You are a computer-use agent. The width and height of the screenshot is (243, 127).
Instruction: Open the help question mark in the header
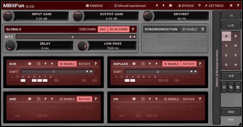(x=238, y=5)
